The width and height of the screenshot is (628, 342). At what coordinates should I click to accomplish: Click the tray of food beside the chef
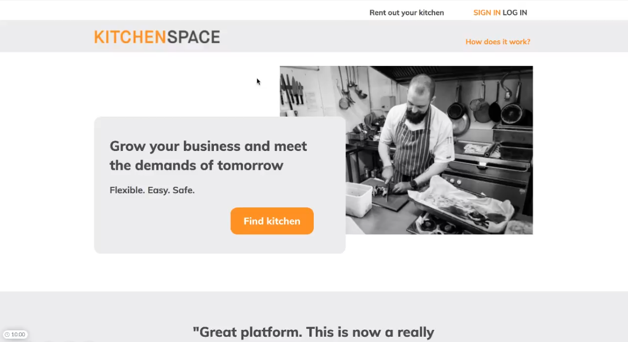click(x=461, y=204)
